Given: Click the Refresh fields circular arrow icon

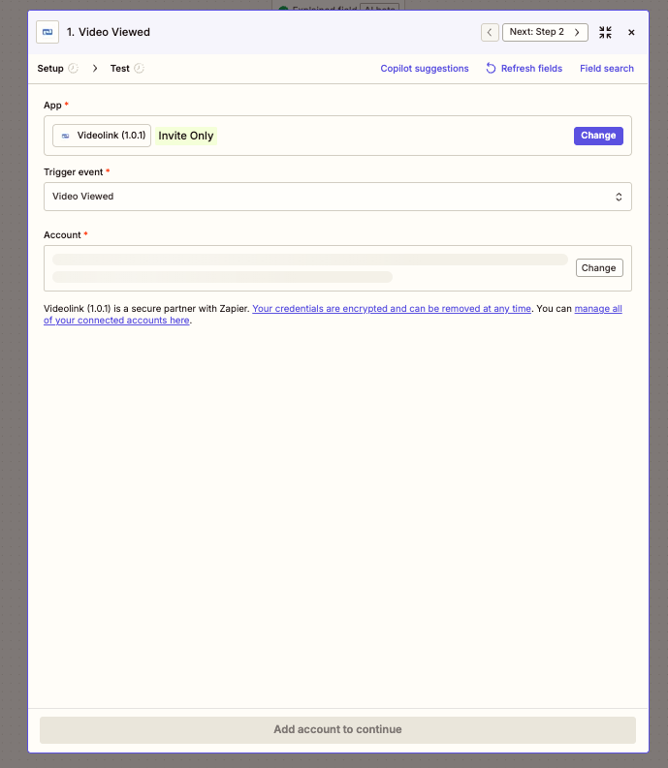Looking at the screenshot, I should pos(491,69).
